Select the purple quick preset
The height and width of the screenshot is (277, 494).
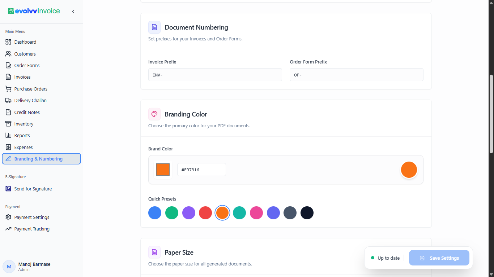(x=189, y=213)
